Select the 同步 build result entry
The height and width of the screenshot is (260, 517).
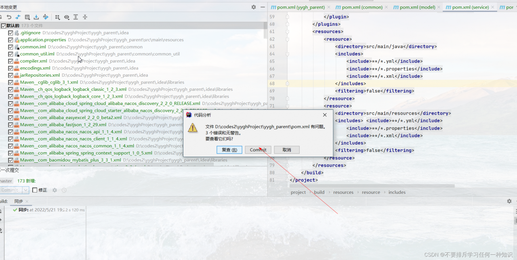click(48, 210)
